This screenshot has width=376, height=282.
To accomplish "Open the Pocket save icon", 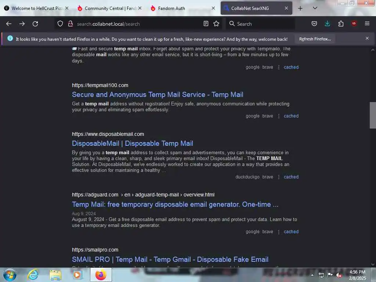I will (314, 23).
